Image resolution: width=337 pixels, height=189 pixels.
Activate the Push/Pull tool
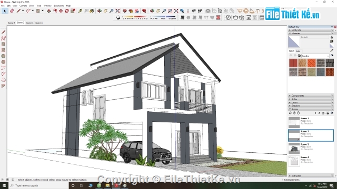pos(49,10)
